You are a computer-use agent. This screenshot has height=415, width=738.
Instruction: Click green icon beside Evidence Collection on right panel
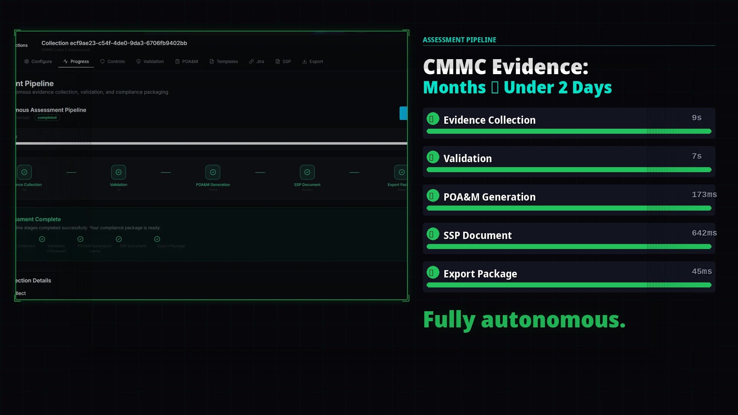pos(433,119)
